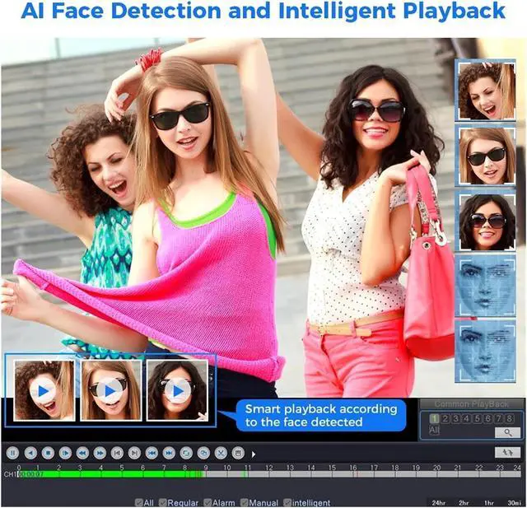Toggle the All channels box under channel numbers
Viewport: 527px width, 508px height.
pyautogui.click(x=434, y=430)
